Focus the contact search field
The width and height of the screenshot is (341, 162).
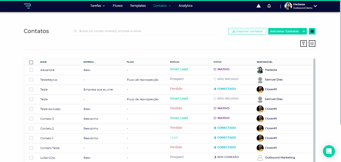tap(146, 31)
